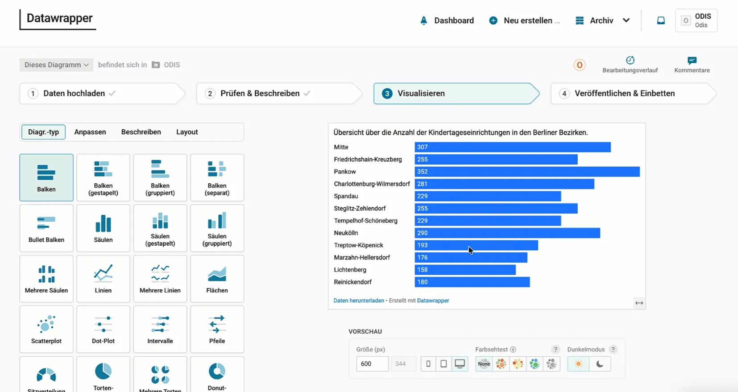
Task: Select the Flächen chart type
Action: click(x=217, y=279)
